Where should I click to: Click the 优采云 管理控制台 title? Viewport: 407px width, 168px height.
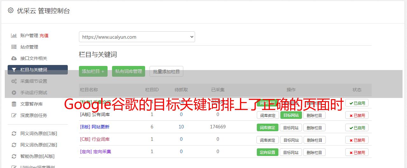click(43, 11)
